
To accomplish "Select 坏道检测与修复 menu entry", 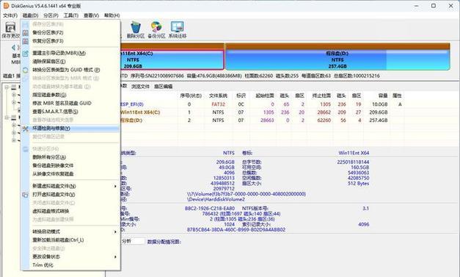I will click(70, 129).
